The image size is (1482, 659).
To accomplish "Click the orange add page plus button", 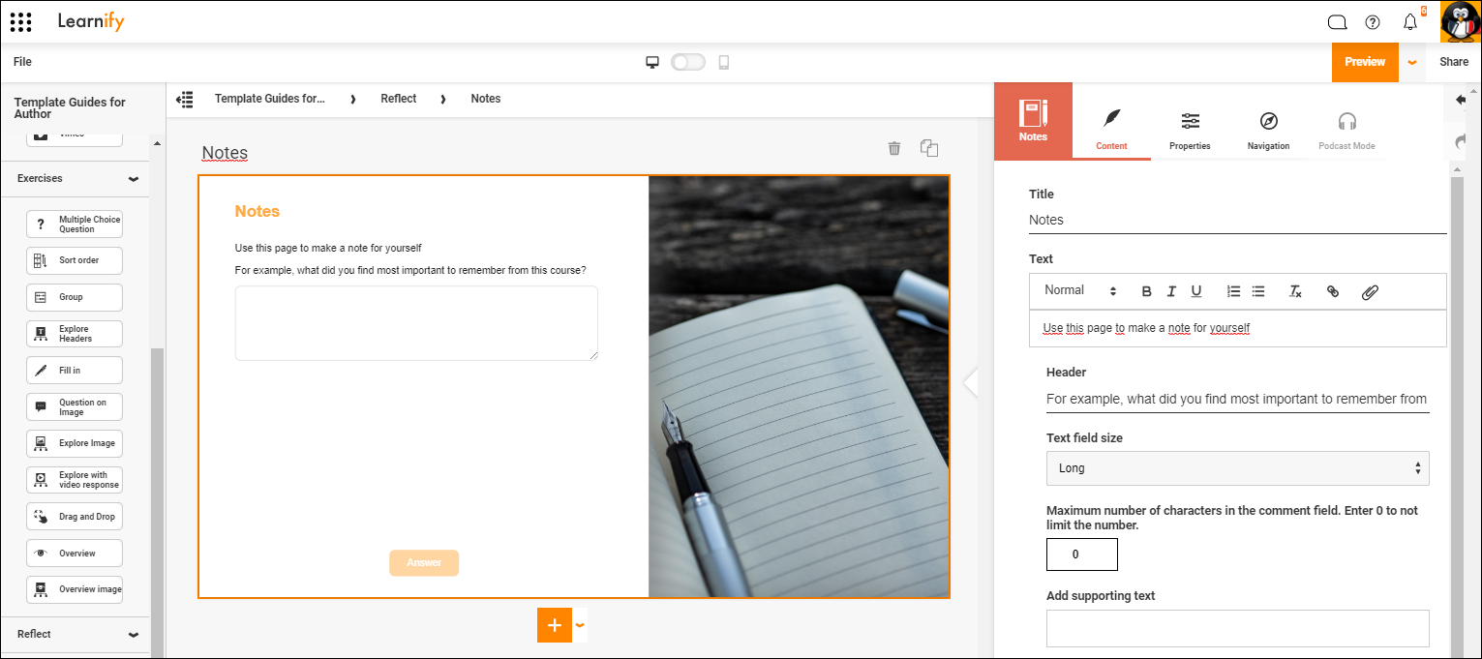I will coord(555,625).
